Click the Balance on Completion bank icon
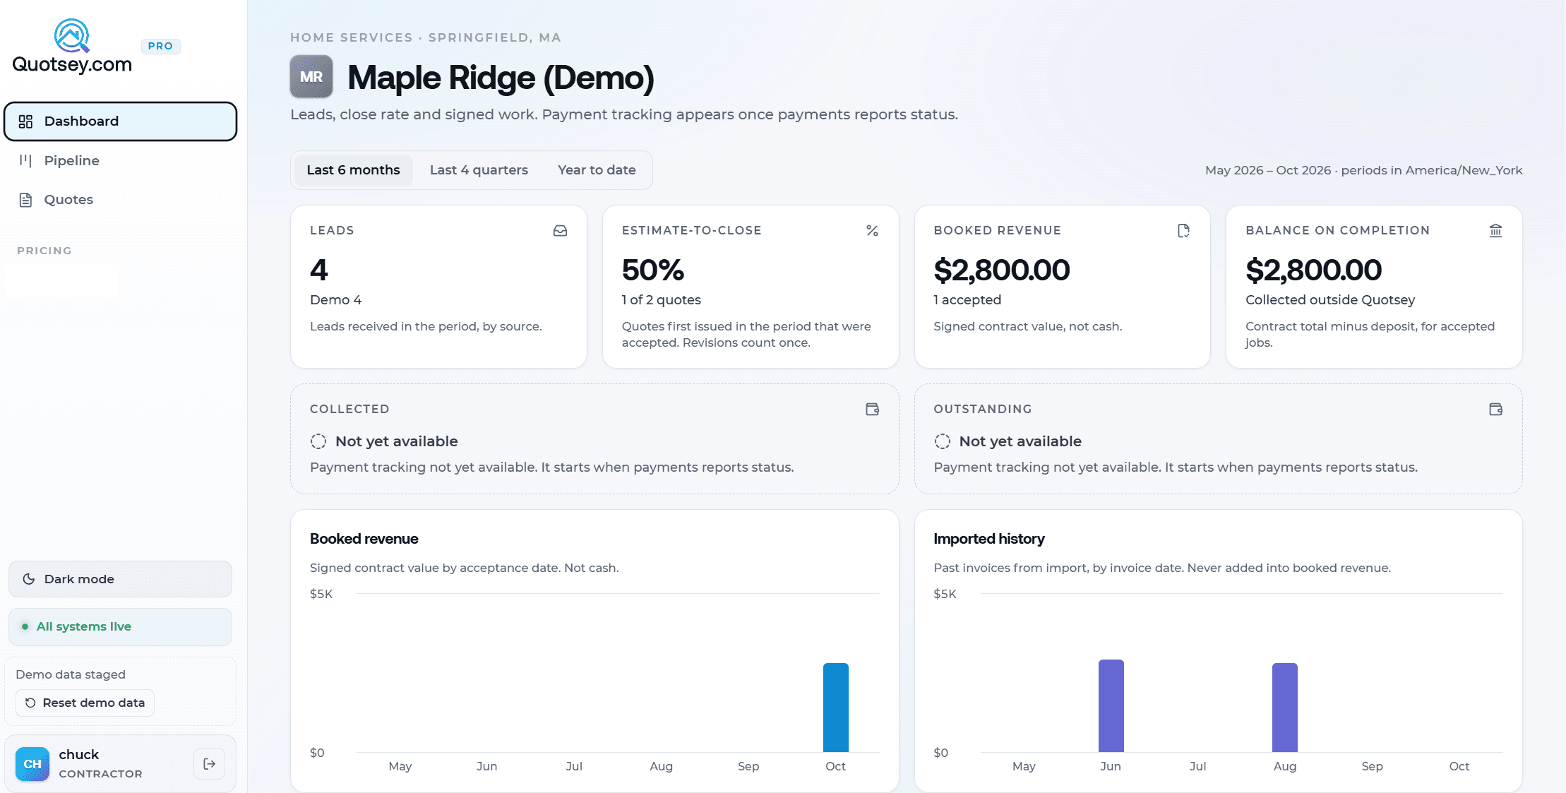Image resolution: width=1566 pixels, height=793 pixels. (1495, 231)
